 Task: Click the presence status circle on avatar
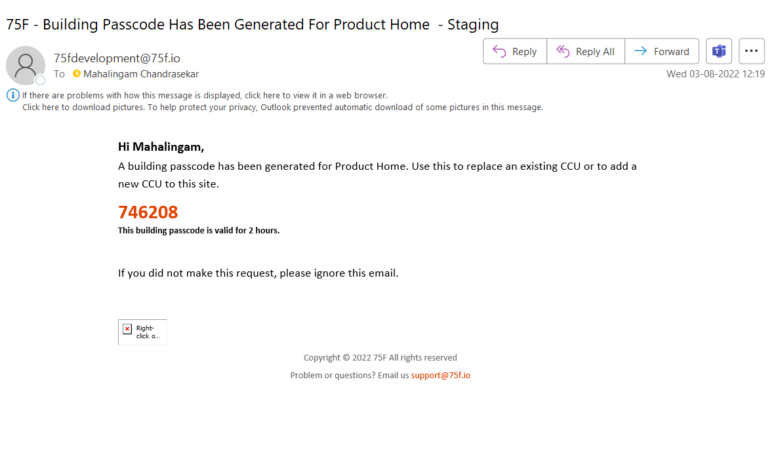click(41, 80)
